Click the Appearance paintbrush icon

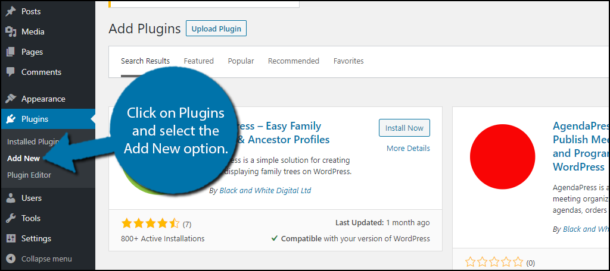pos(11,99)
